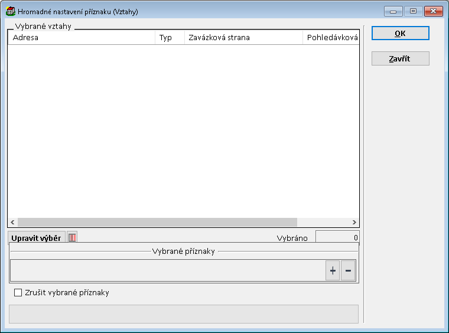
Task: Remove a flag with the minus button
Action: pyautogui.click(x=348, y=271)
